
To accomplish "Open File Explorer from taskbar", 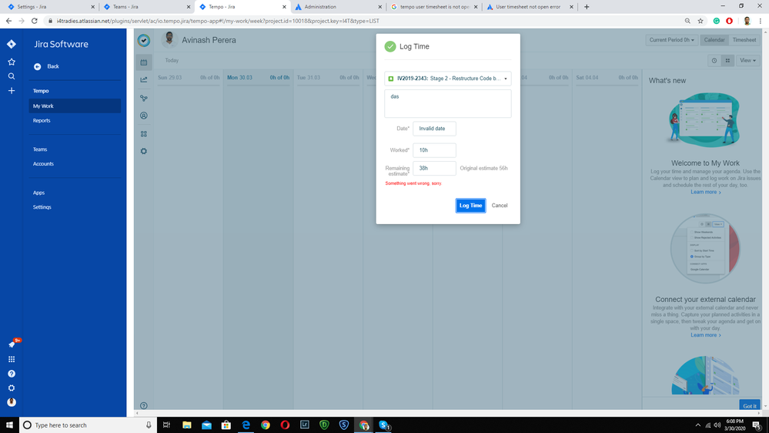I will 187,425.
